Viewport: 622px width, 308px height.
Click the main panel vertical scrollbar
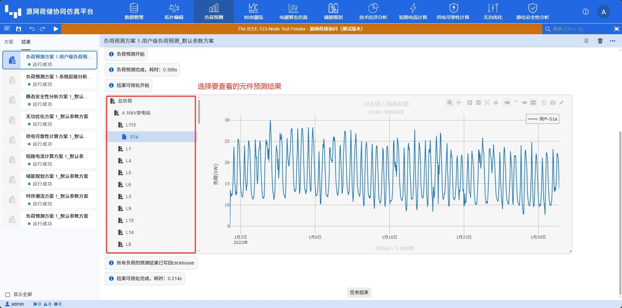point(620,212)
